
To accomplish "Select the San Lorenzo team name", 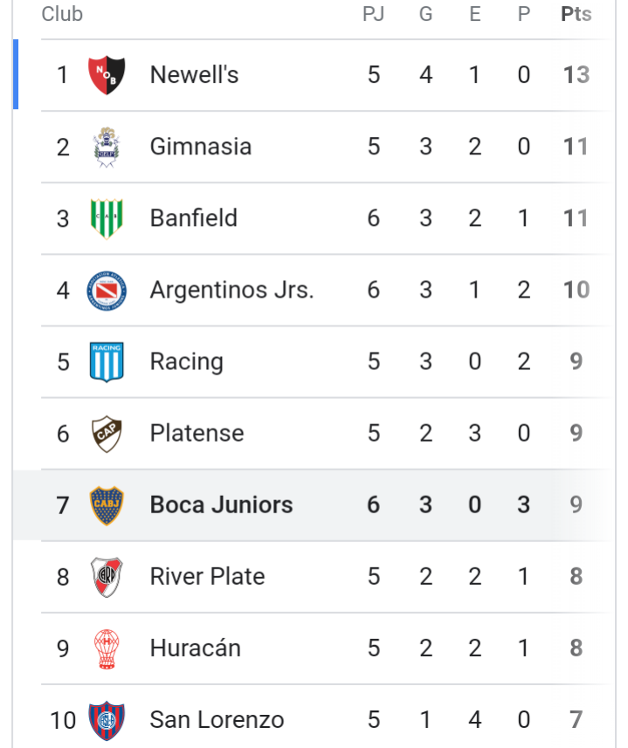I will pyautogui.click(x=217, y=720).
